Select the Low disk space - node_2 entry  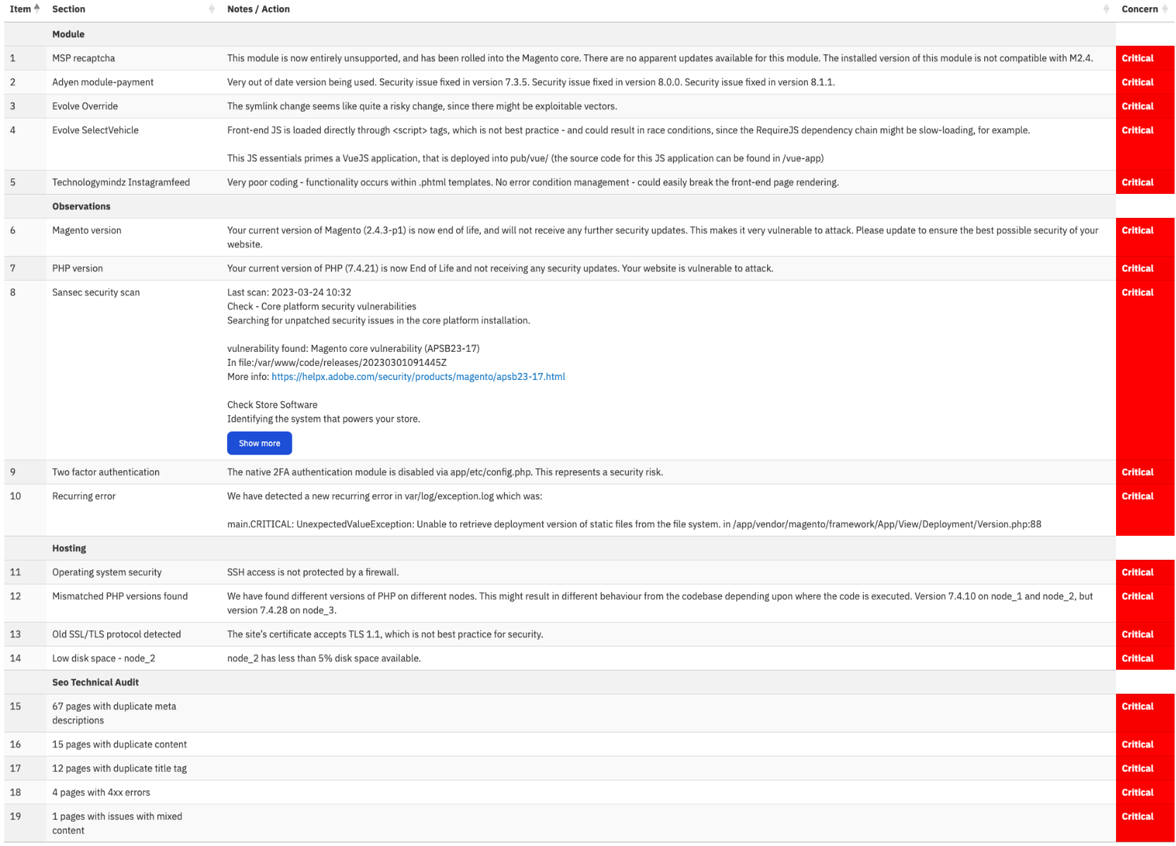pos(589,658)
